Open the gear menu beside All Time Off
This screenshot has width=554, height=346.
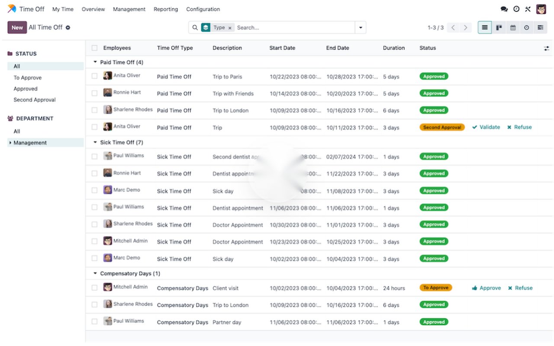tap(68, 28)
